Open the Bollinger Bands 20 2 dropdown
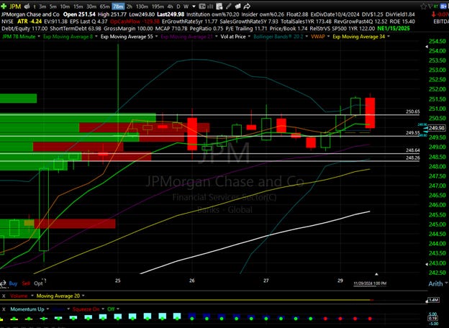449x328 pixels. 307,37
